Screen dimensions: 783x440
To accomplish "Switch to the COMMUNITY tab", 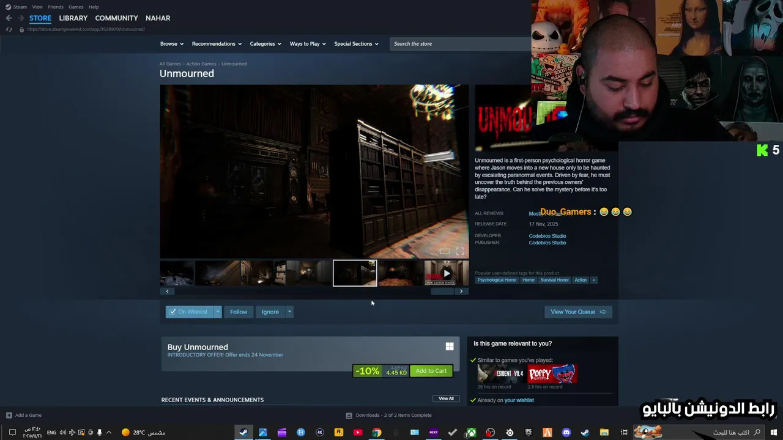I will point(116,18).
